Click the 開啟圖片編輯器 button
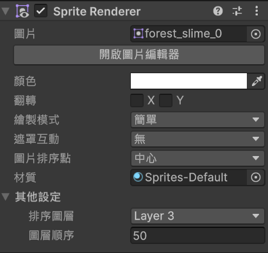Screen dimensions: 268x253 click(x=139, y=55)
